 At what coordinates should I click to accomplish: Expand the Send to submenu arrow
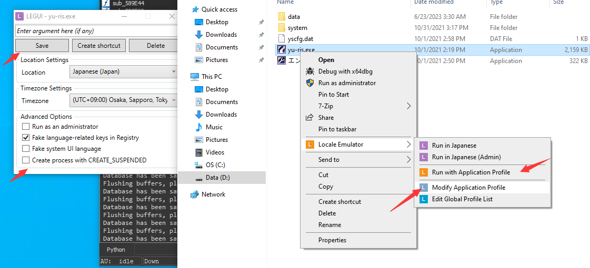pyautogui.click(x=409, y=160)
